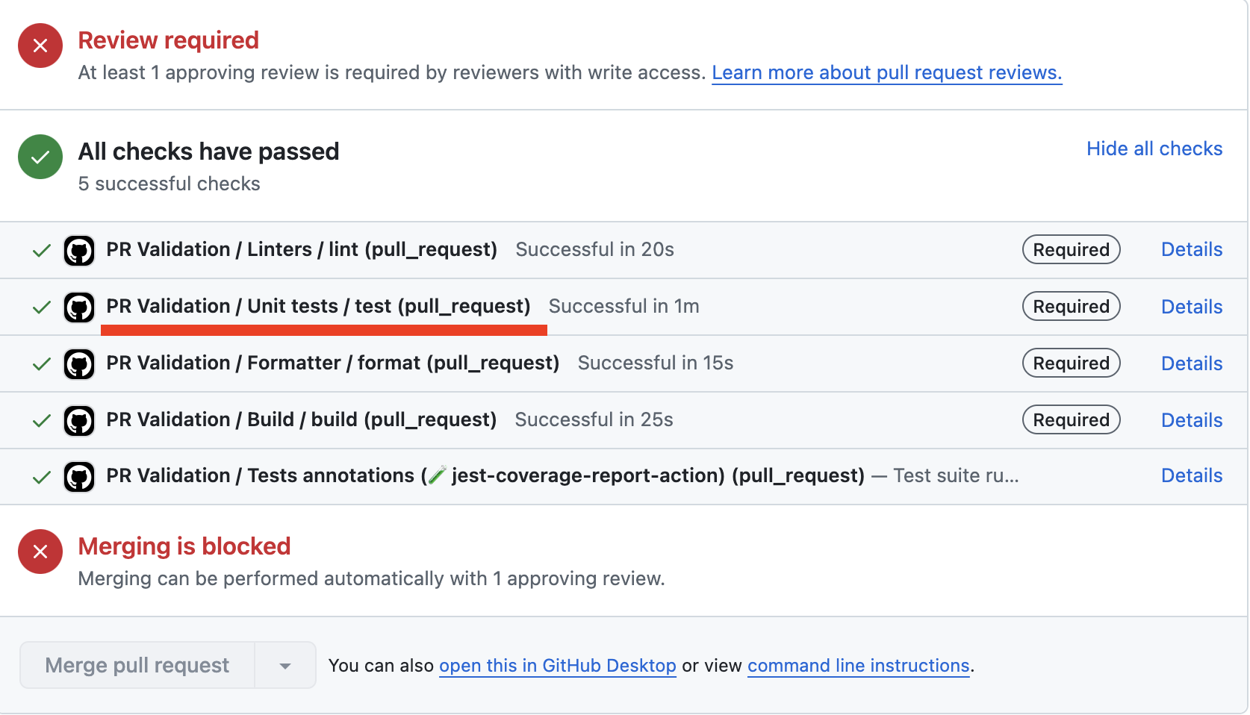Click 'At least 1 approving review is required' text
Viewport: 1250px width, 715px height.
click(x=391, y=72)
